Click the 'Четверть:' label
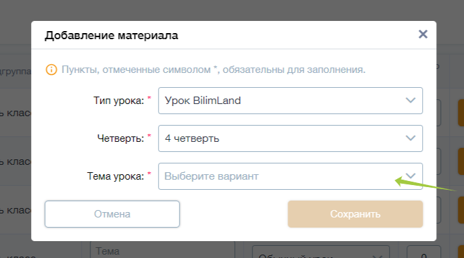This screenshot has height=258, width=464. pyautogui.click(x=120, y=138)
